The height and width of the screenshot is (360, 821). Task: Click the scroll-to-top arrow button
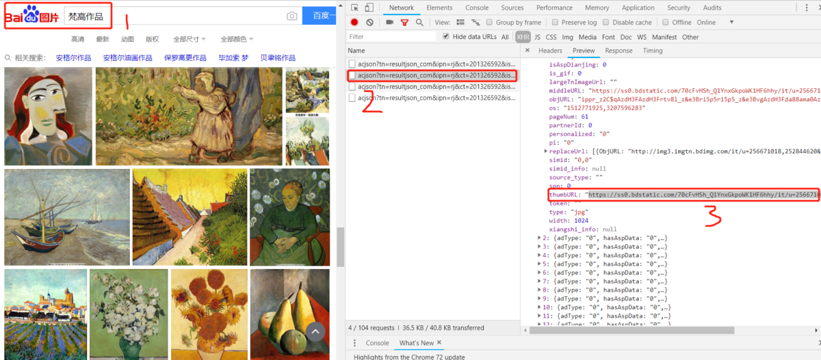click(x=315, y=332)
